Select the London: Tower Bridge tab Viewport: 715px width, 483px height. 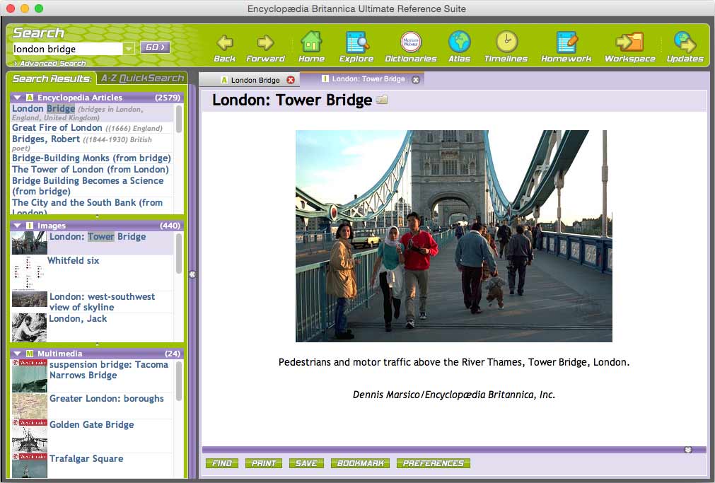coord(362,79)
